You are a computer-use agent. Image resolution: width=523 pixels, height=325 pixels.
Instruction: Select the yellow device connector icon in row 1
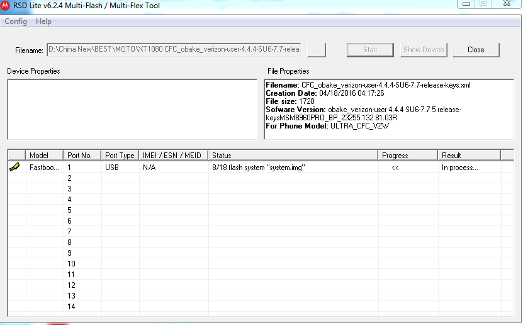pos(14,167)
